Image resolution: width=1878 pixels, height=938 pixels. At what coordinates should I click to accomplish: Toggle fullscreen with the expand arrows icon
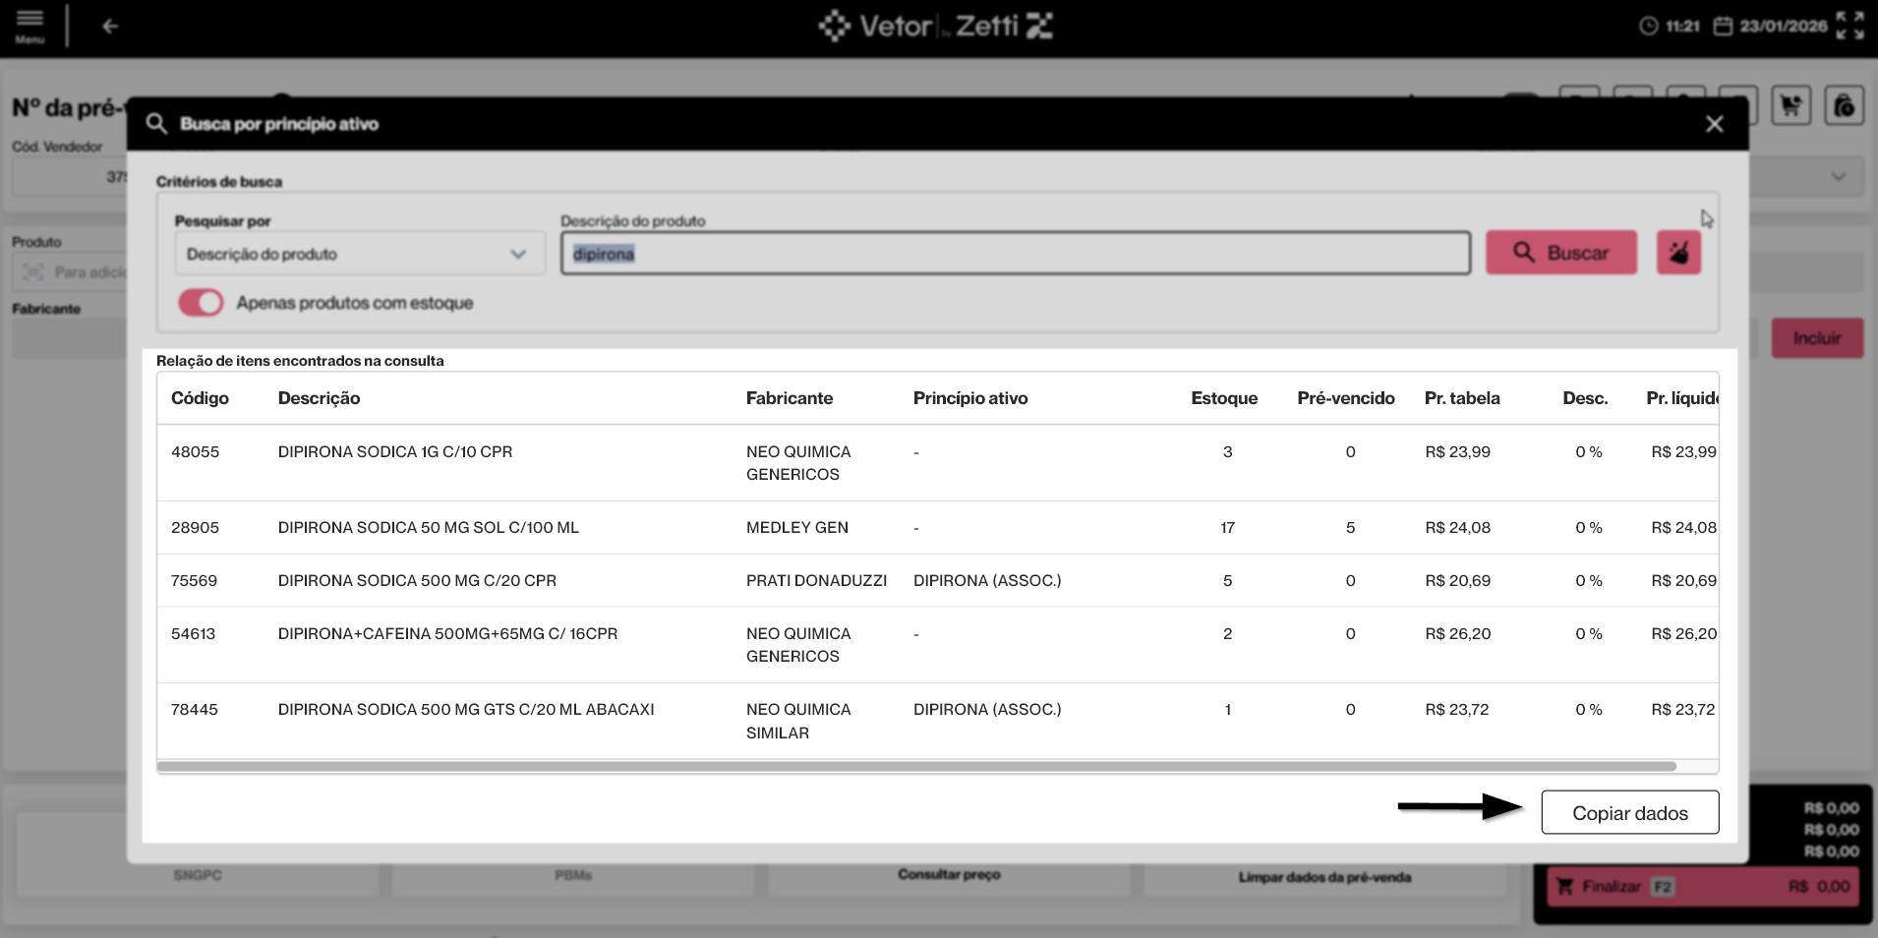point(1849,26)
